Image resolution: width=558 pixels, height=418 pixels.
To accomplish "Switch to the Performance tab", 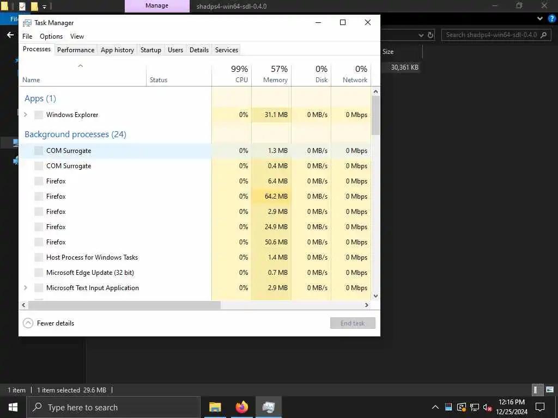I will [x=76, y=50].
